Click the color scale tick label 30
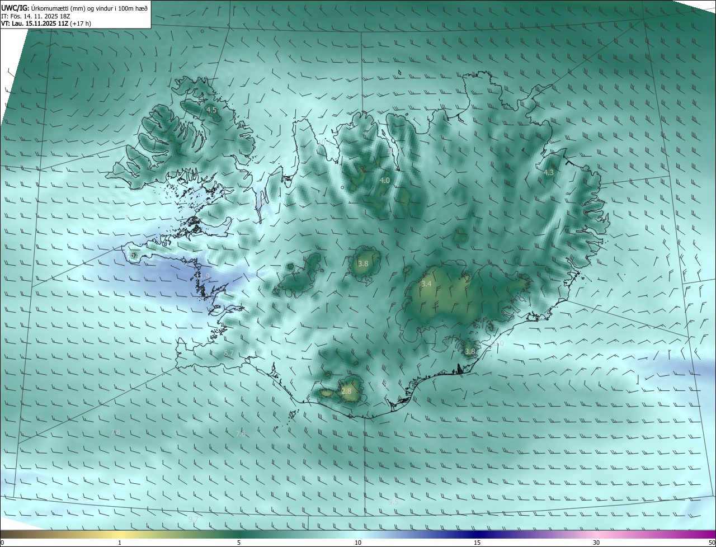The width and height of the screenshot is (716, 547). pyautogui.click(x=596, y=543)
